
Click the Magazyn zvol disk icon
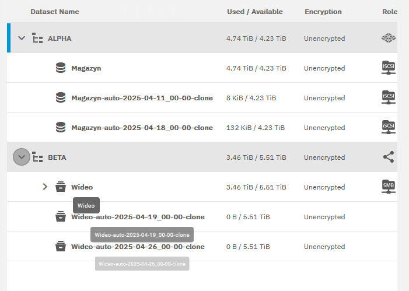click(x=61, y=68)
